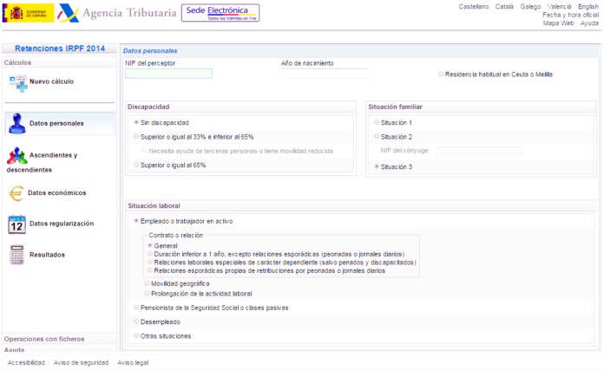Select Desempleado option

136,321
